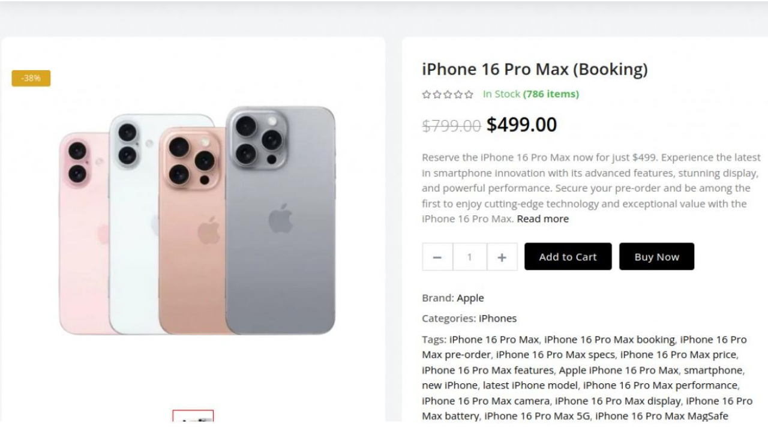Viewport: 768px width, 432px height.
Task: Click the quantity input field
Action: pyautogui.click(x=469, y=257)
